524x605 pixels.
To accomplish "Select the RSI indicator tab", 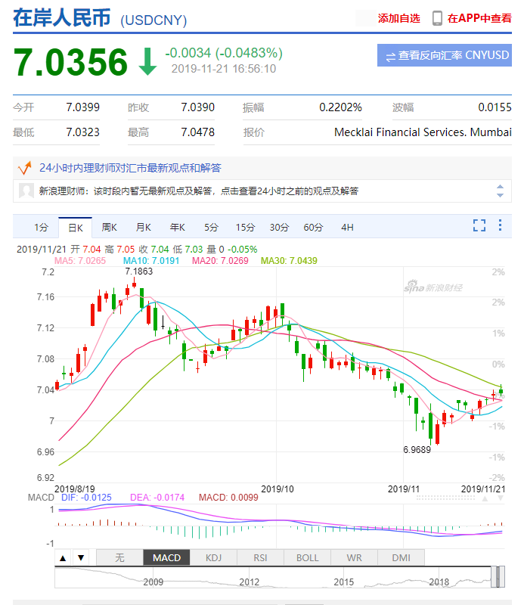I will tap(260, 558).
